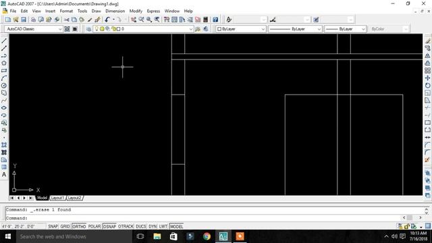The height and width of the screenshot is (243, 432).
Task: Select the Mirror tool
Action: tap(427, 55)
